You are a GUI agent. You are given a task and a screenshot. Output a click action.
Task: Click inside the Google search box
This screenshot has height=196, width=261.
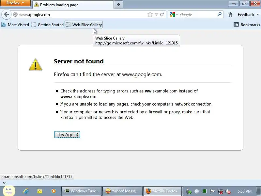pos(198,15)
